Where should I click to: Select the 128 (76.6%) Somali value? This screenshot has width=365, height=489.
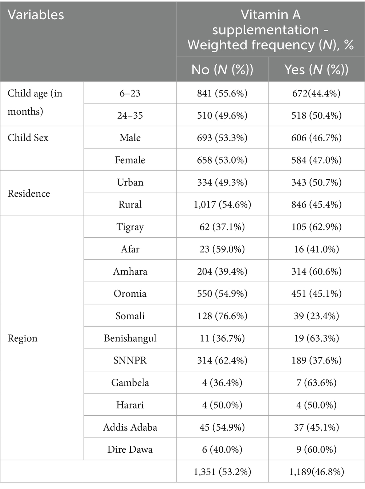(x=222, y=316)
